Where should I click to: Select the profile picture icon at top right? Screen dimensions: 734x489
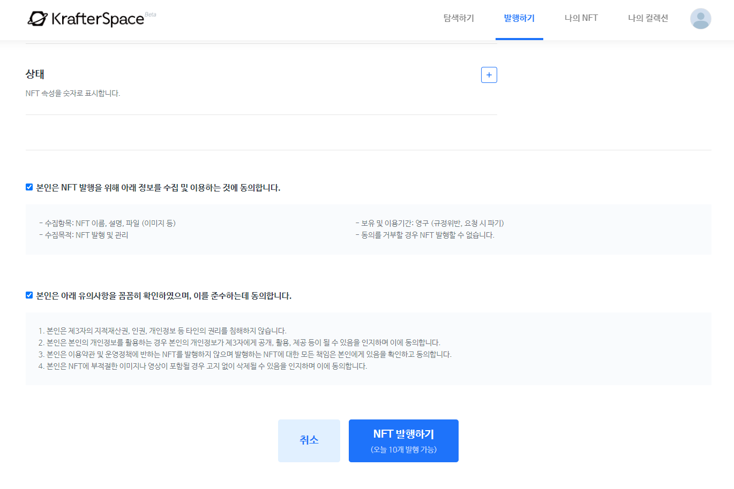(x=700, y=18)
